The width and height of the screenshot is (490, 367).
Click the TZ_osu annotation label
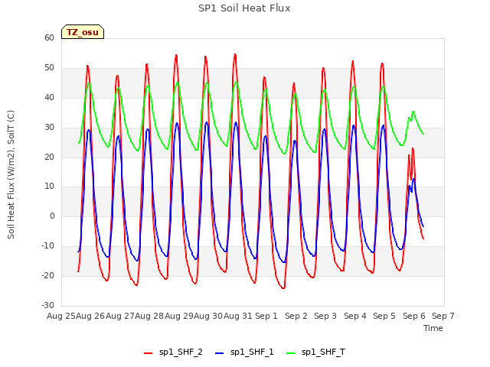[83, 32]
